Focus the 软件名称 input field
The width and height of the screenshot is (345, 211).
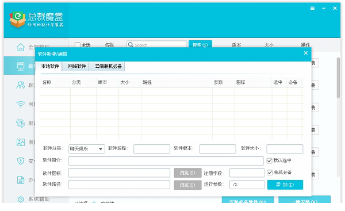(x=152, y=149)
